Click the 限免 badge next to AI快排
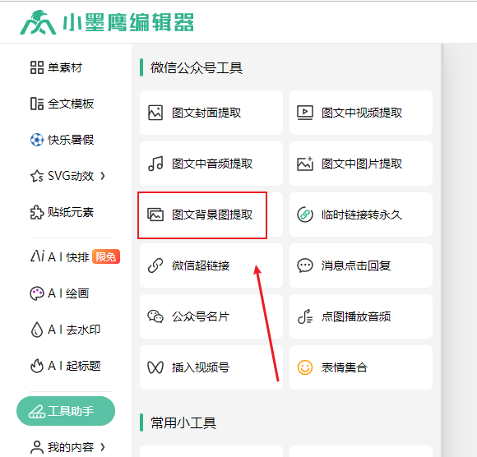 pos(106,256)
